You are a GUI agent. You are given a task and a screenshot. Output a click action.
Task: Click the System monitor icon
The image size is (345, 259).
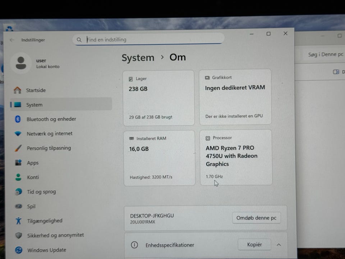click(x=18, y=105)
